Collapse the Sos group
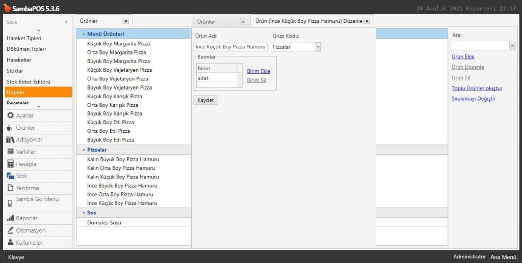The height and width of the screenshot is (263, 522). click(84, 213)
